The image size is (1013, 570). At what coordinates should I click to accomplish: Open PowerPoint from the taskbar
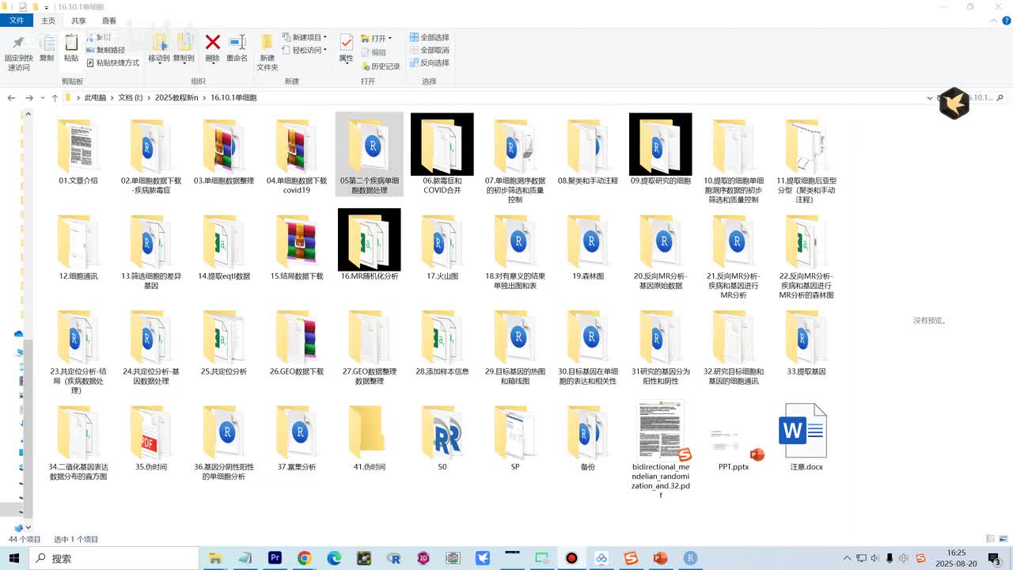pyautogui.click(x=660, y=558)
